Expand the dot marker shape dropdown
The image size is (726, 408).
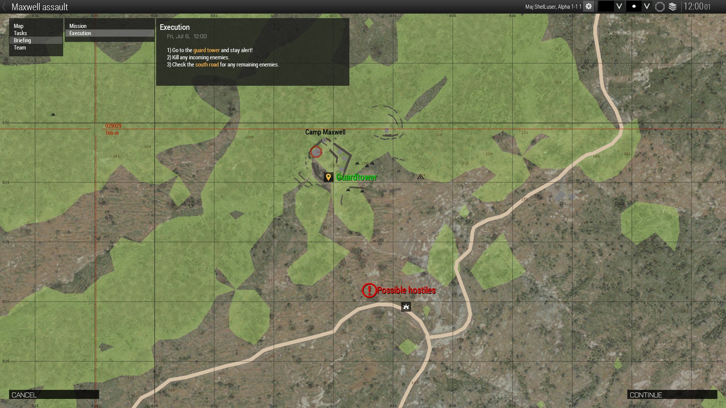[647, 6]
